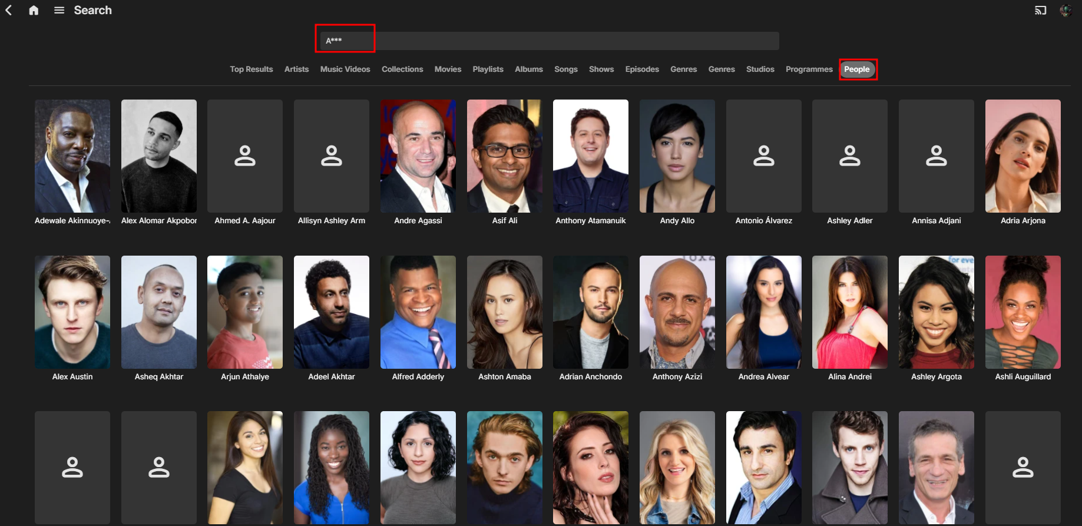
Task: Select the People tab
Action: [857, 70]
